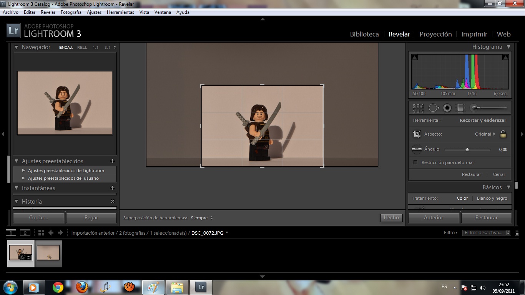Select second window display button 2
Viewport: 525px width, 295px height.
(x=25, y=233)
